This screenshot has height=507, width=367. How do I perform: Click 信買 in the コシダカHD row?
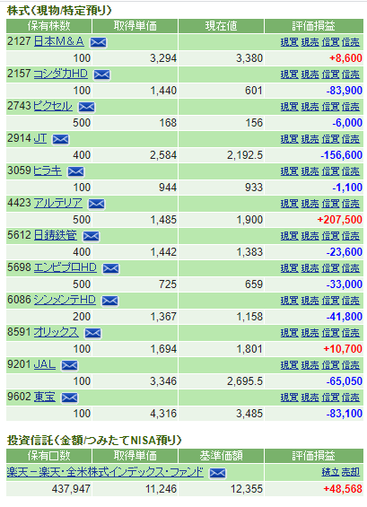point(330,74)
